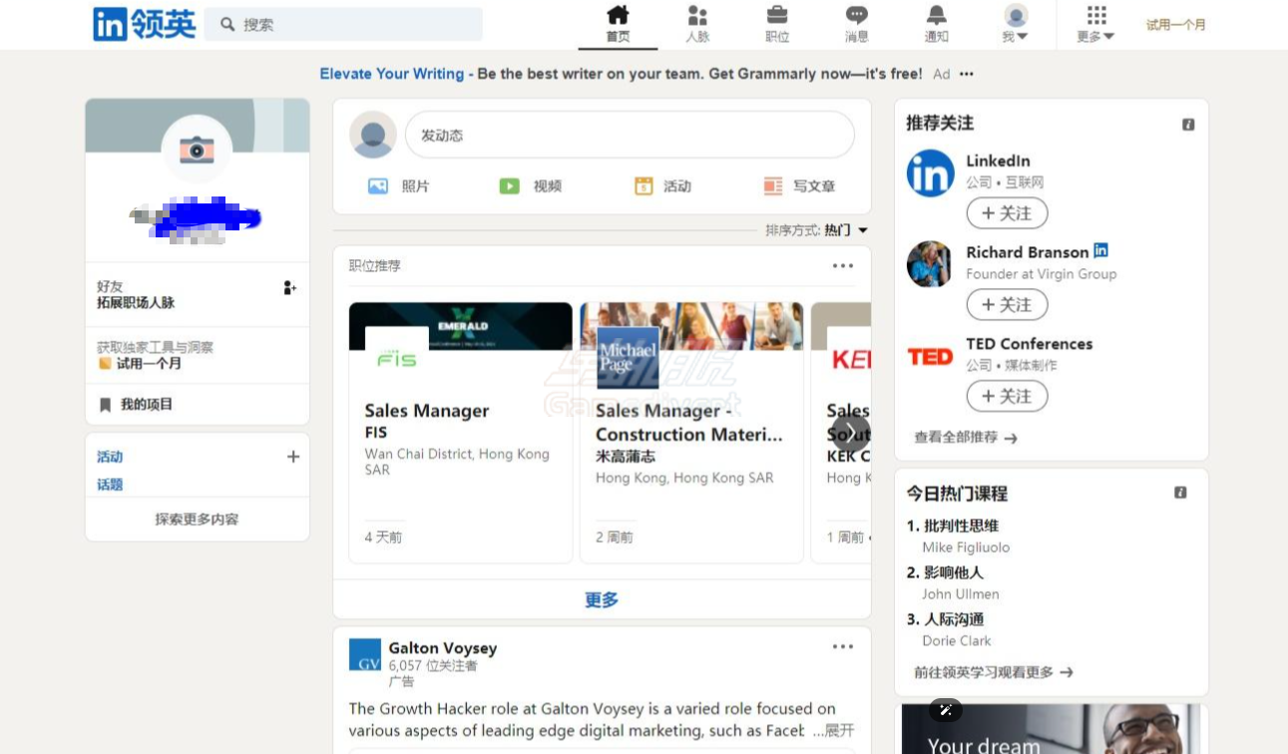Switch to the 首页 home tab
Screen dimensions: 1288x754
point(617,22)
